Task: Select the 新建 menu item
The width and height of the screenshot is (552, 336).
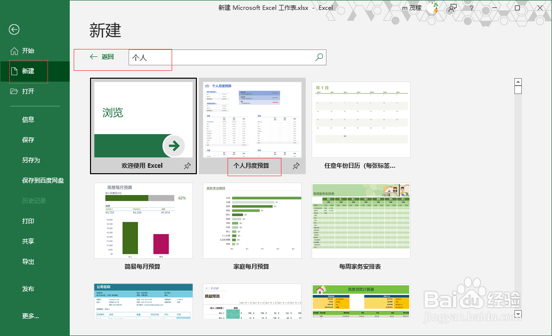Action: (35, 71)
